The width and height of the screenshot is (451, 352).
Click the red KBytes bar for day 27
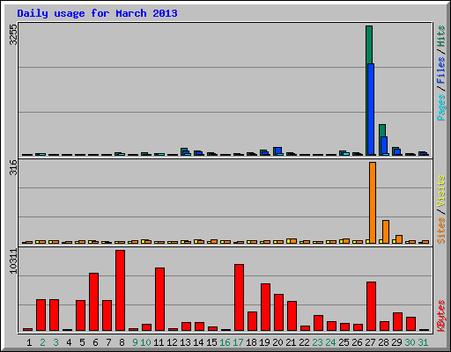371,306
